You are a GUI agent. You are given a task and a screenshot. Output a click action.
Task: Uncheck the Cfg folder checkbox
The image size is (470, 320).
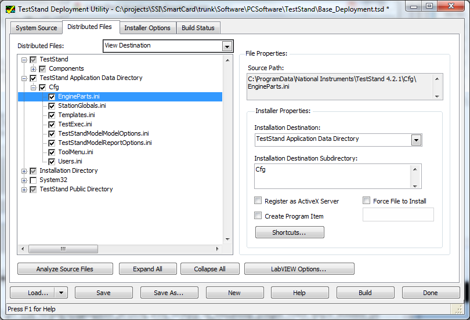[x=42, y=88]
